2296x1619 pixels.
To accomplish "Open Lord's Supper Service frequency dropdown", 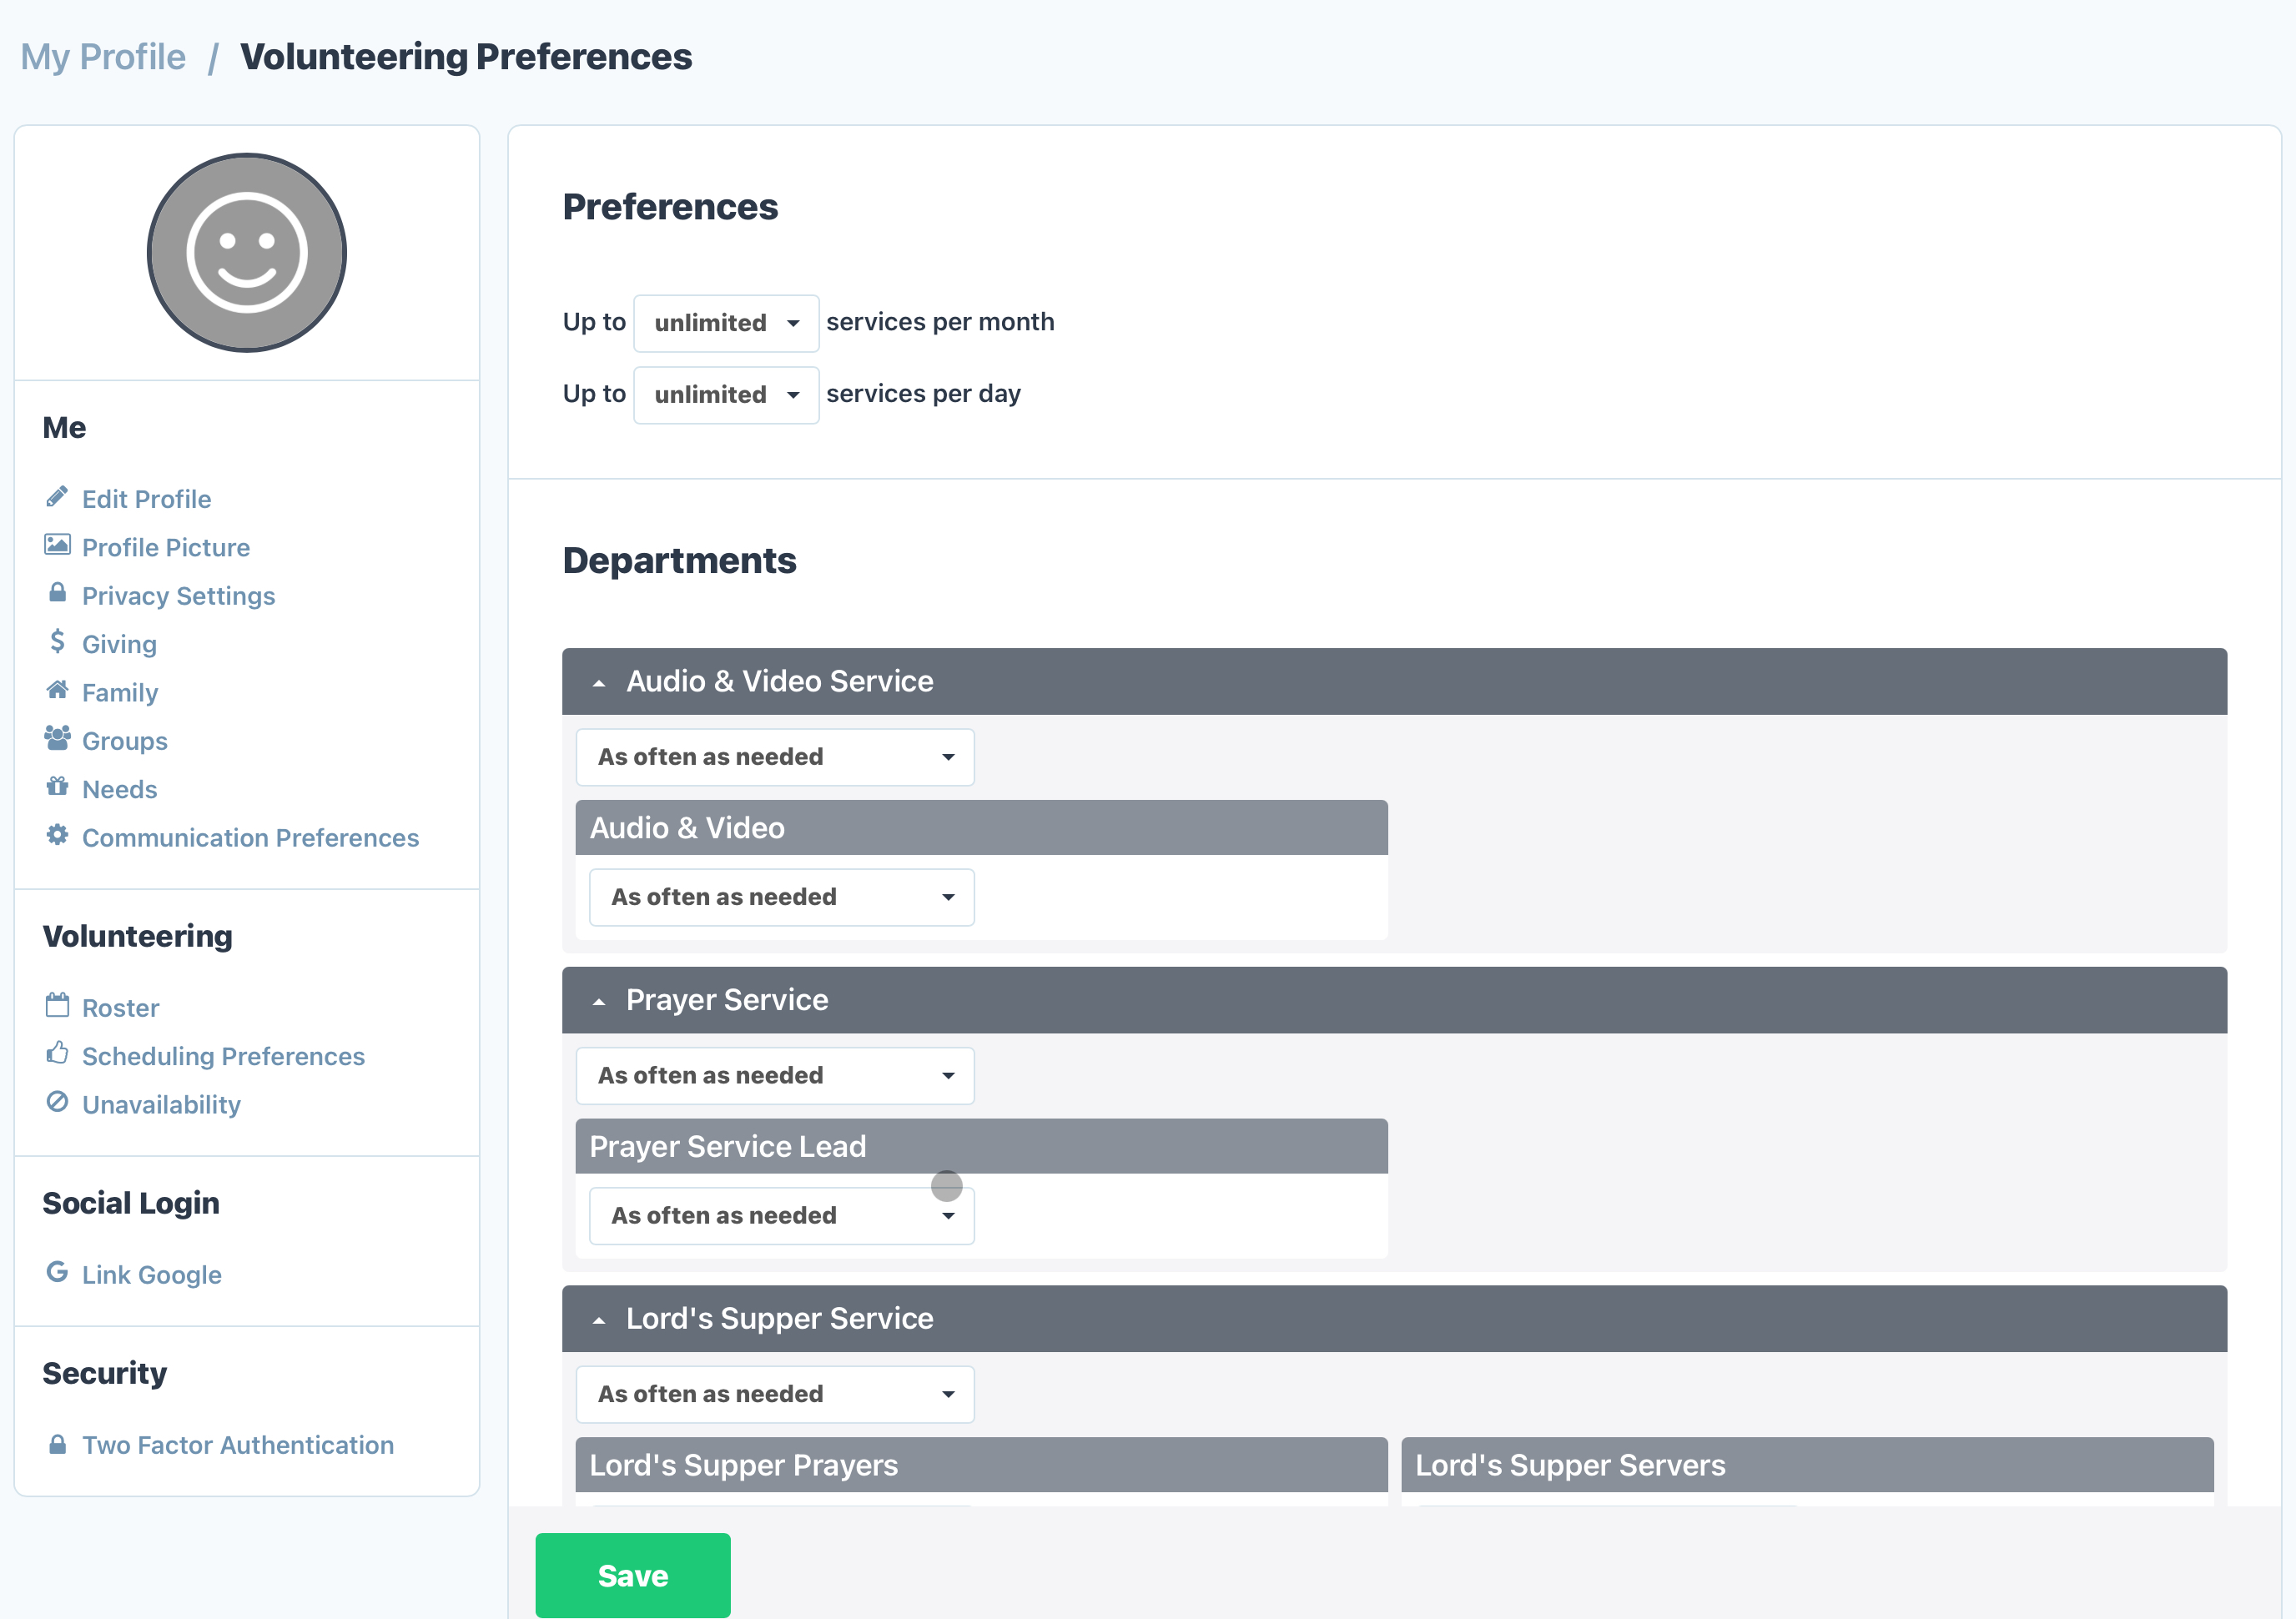I will (x=775, y=1395).
